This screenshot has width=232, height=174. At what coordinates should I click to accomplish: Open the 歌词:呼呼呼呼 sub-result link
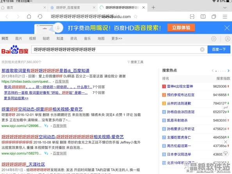coord(48,87)
